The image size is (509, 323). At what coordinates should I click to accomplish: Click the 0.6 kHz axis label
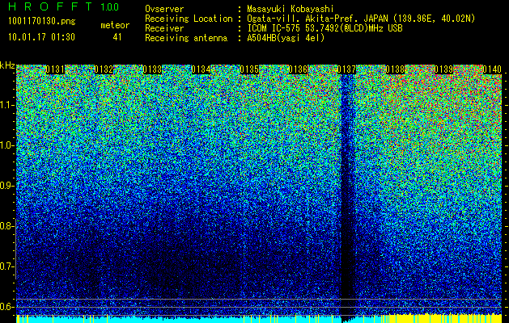point(6,307)
